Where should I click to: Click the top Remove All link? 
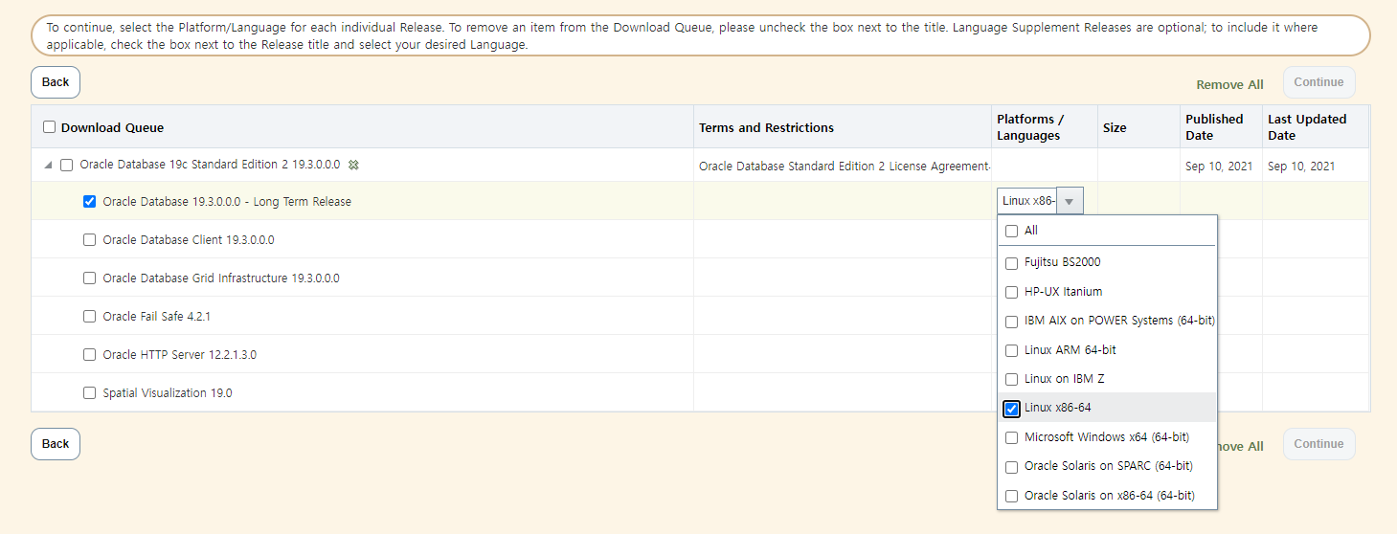[1229, 84]
